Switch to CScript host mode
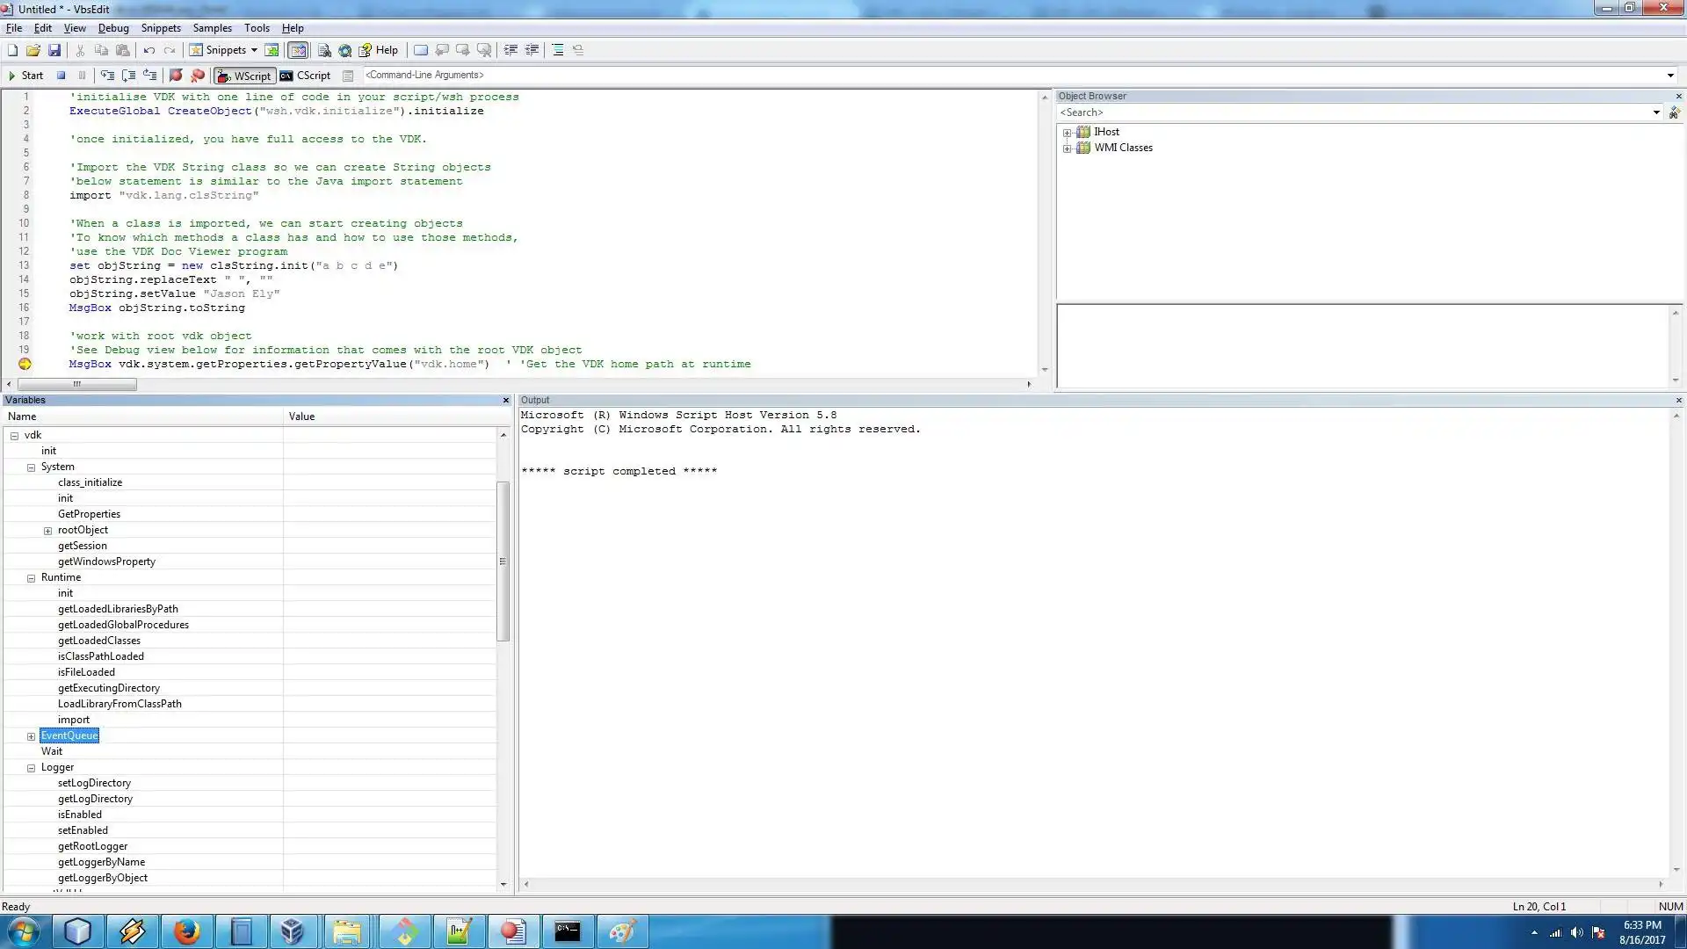This screenshot has width=1687, height=949. point(306,76)
